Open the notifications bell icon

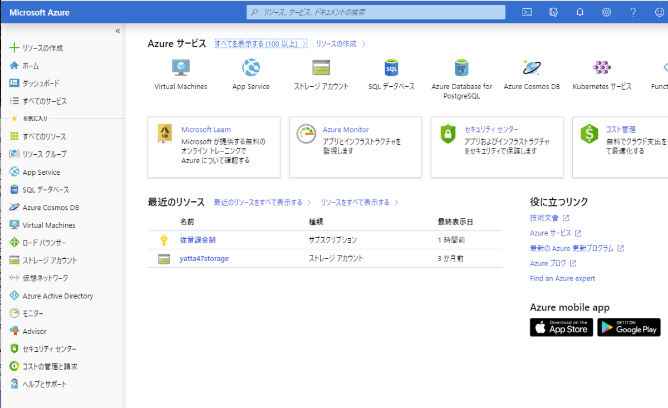(x=579, y=12)
